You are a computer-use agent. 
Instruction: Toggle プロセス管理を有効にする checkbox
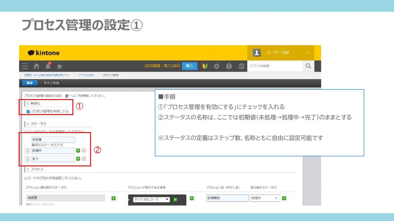click(x=28, y=112)
